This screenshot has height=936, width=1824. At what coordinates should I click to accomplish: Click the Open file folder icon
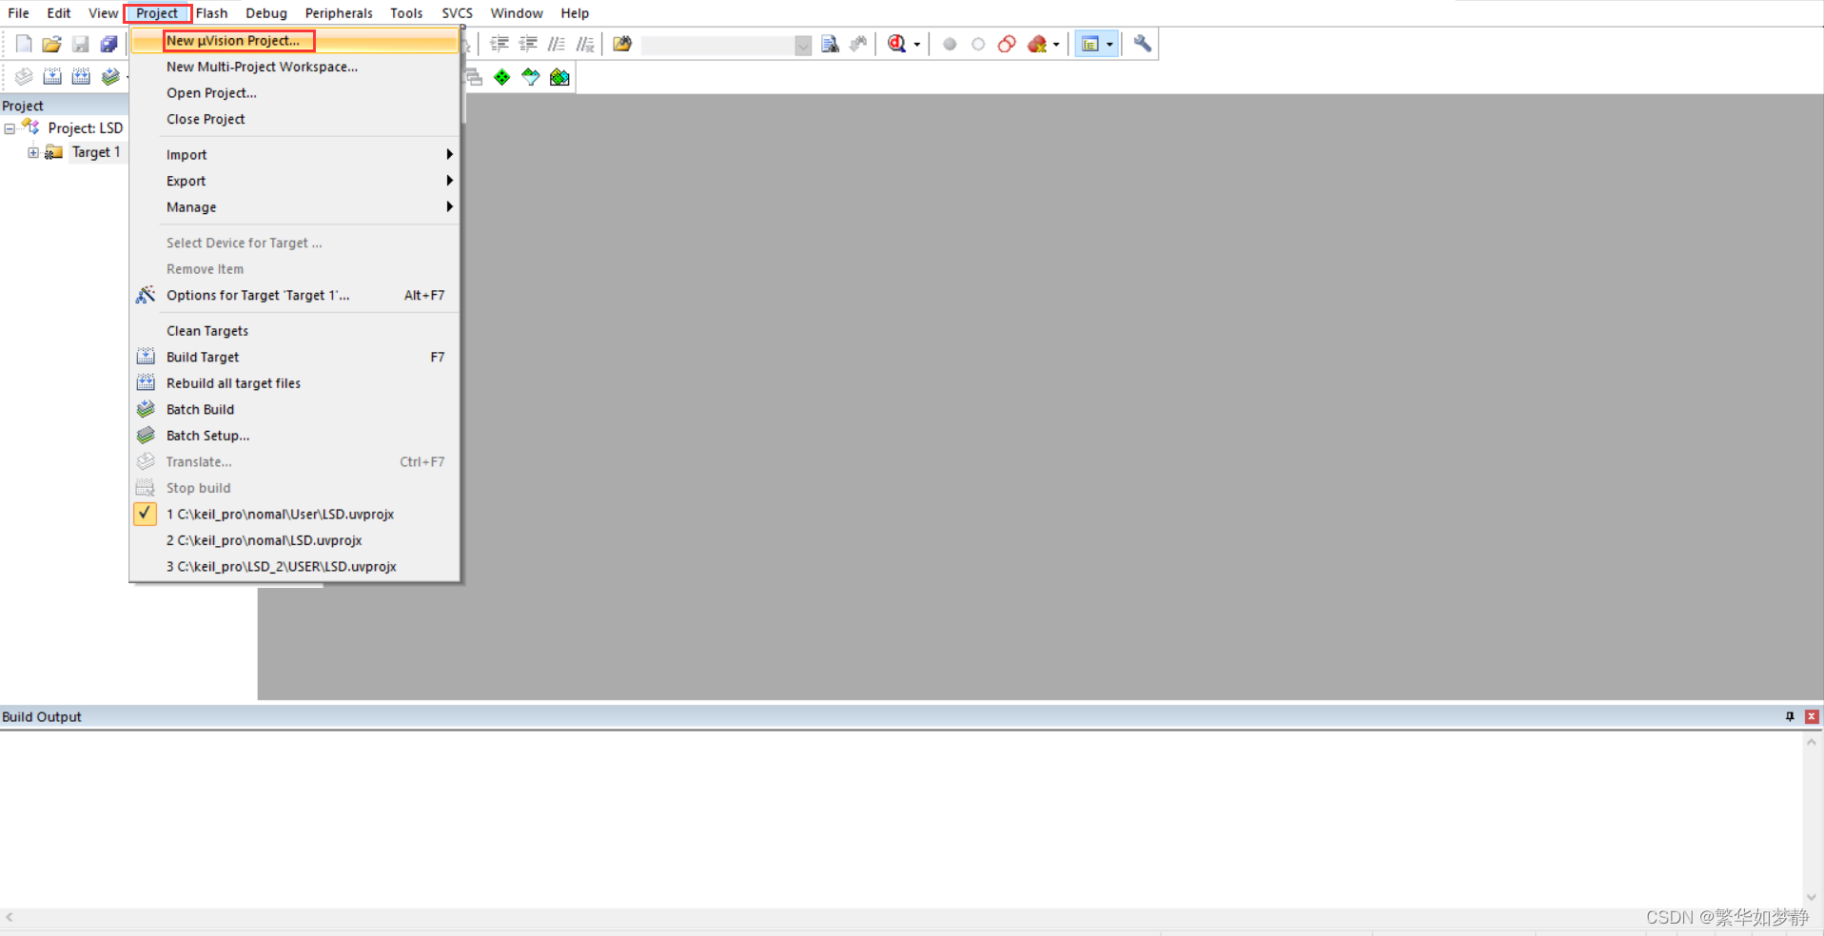52,44
